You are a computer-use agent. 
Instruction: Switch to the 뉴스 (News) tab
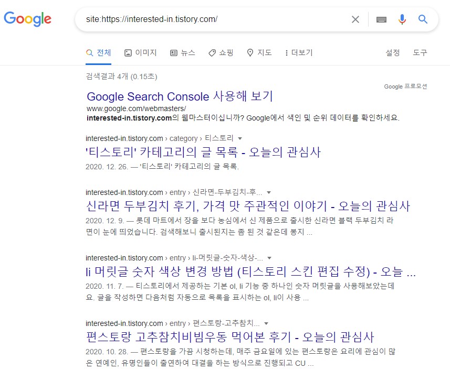coord(183,53)
